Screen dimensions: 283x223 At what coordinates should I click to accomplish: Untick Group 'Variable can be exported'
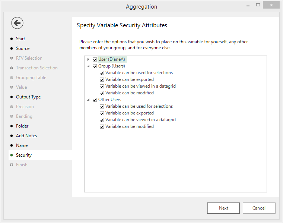tap(102, 80)
